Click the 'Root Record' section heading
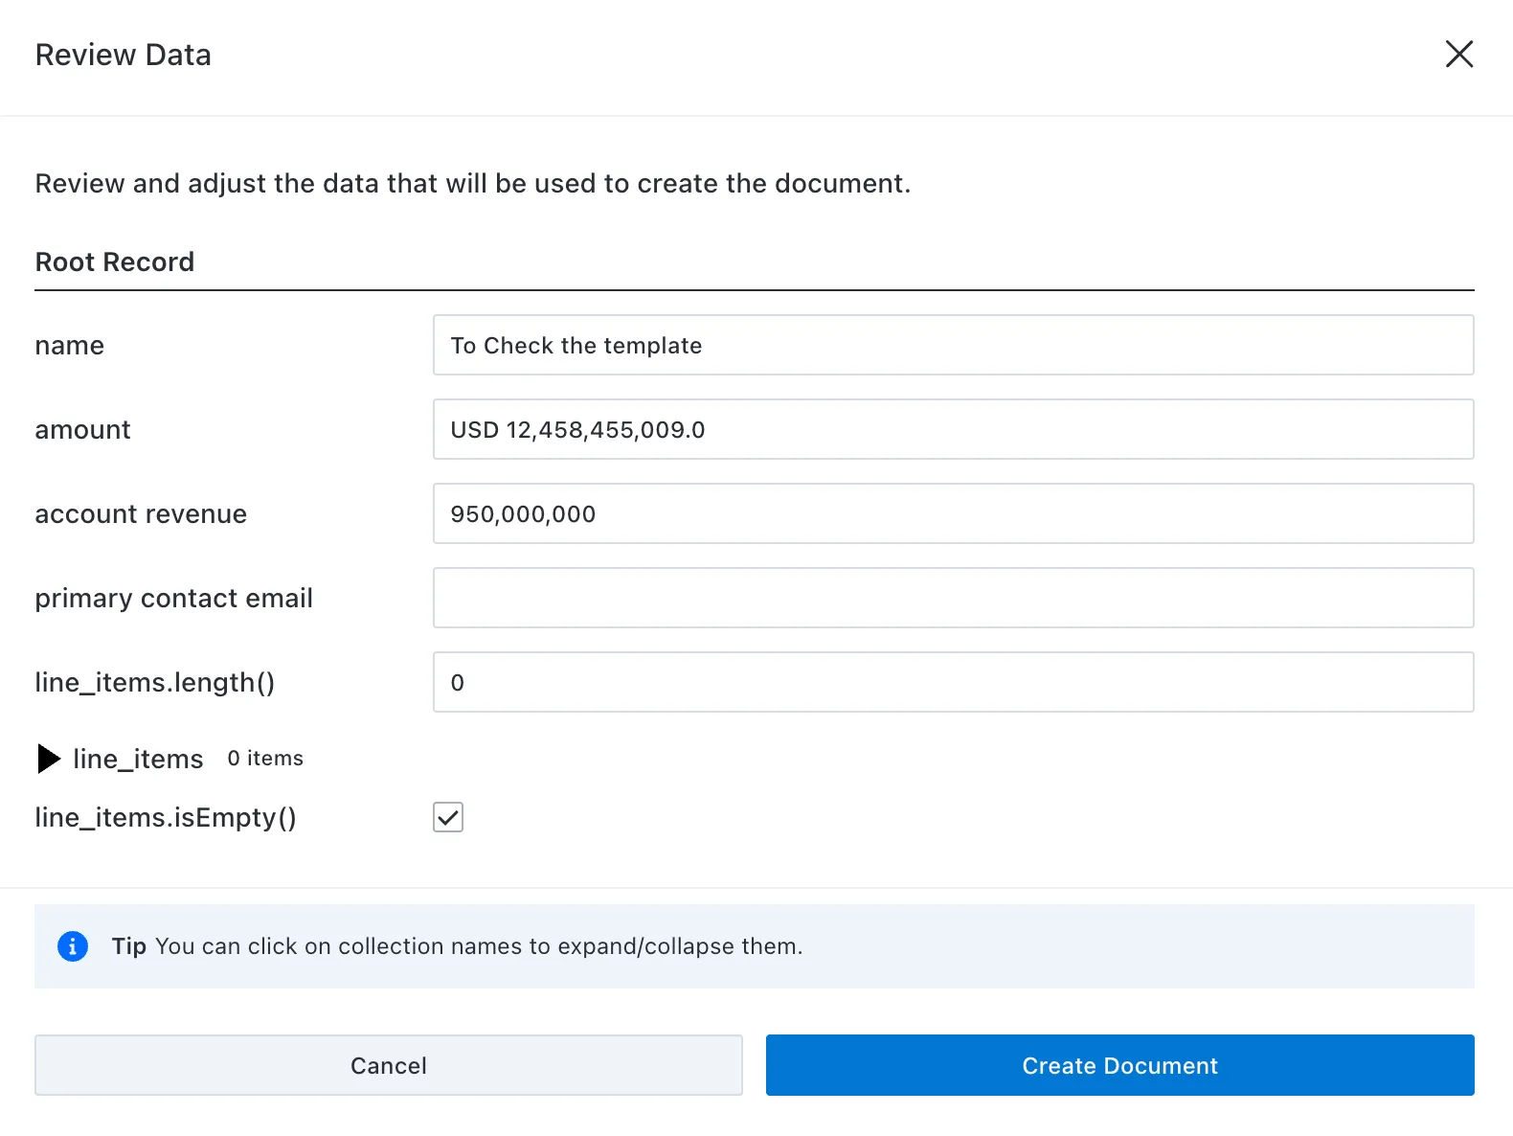Image resolution: width=1513 pixels, height=1136 pixels. coord(115,261)
